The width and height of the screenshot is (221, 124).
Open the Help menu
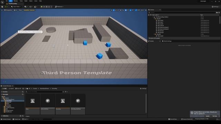[x=40, y=1]
